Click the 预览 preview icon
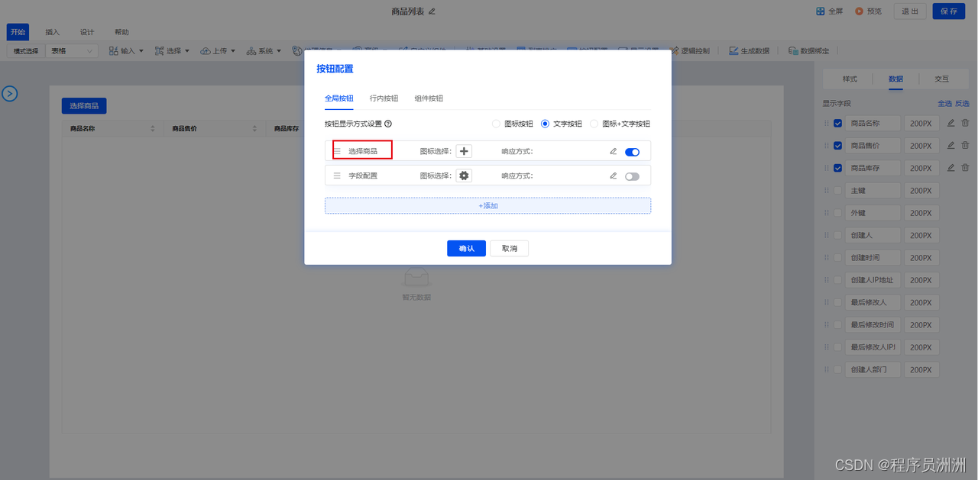 click(860, 11)
